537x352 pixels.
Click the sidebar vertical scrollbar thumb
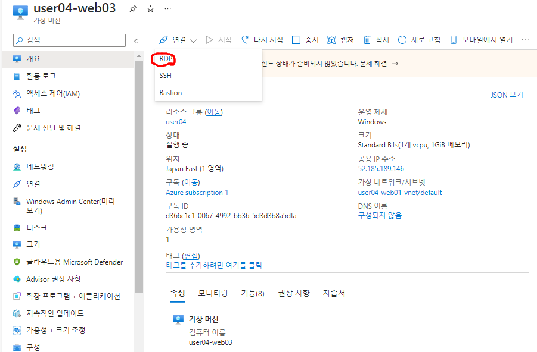point(139,177)
